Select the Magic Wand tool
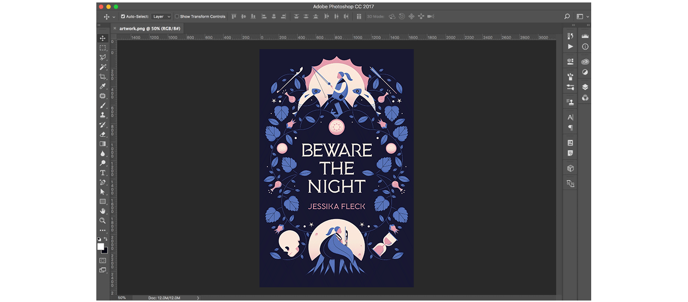 (x=103, y=67)
